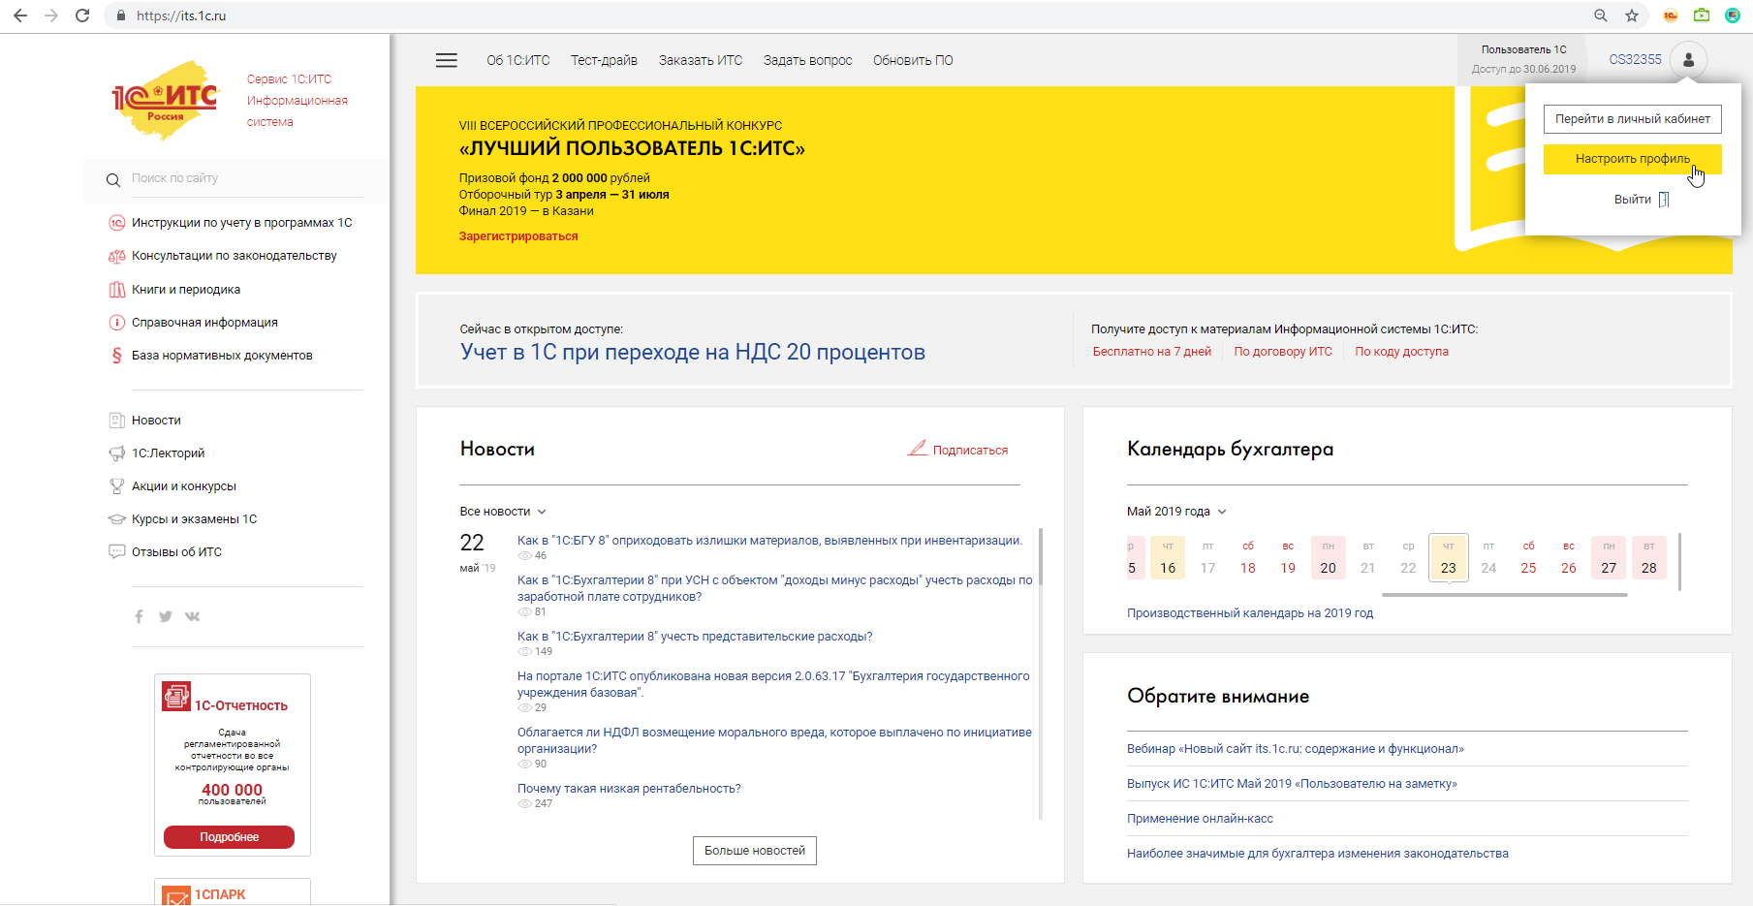Screen dimensions: 1753x906
Task: Bookmark page using star icon
Action: (1632, 16)
